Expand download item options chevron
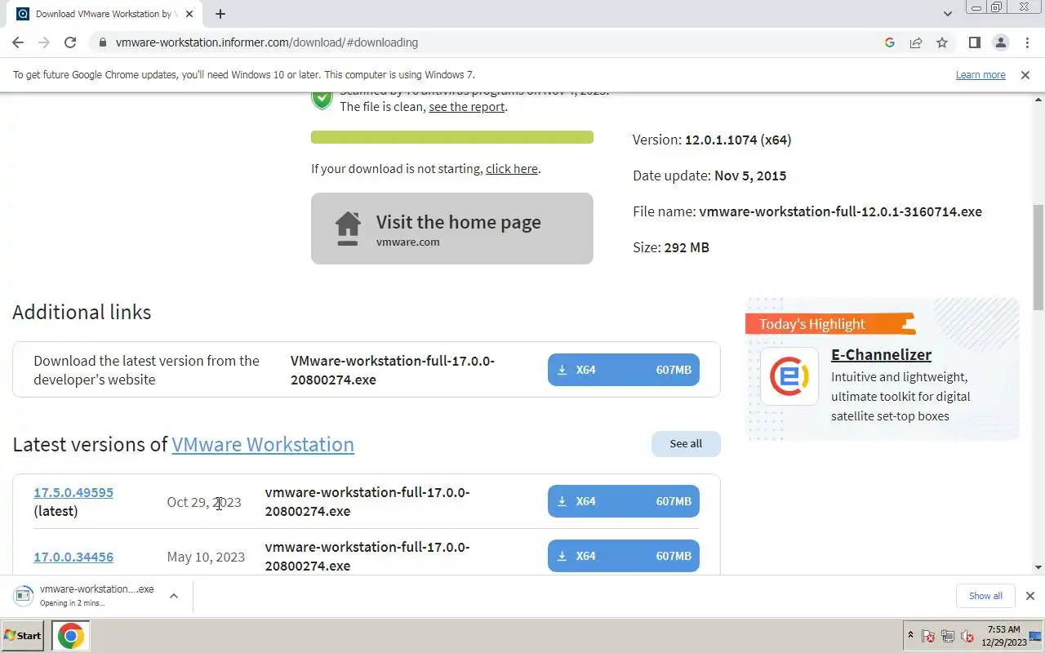Image resolution: width=1045 pixels, height=653 pixels. [174, 596]
